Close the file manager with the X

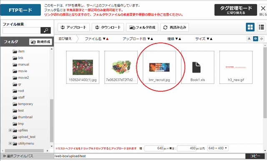pos(263,8)
